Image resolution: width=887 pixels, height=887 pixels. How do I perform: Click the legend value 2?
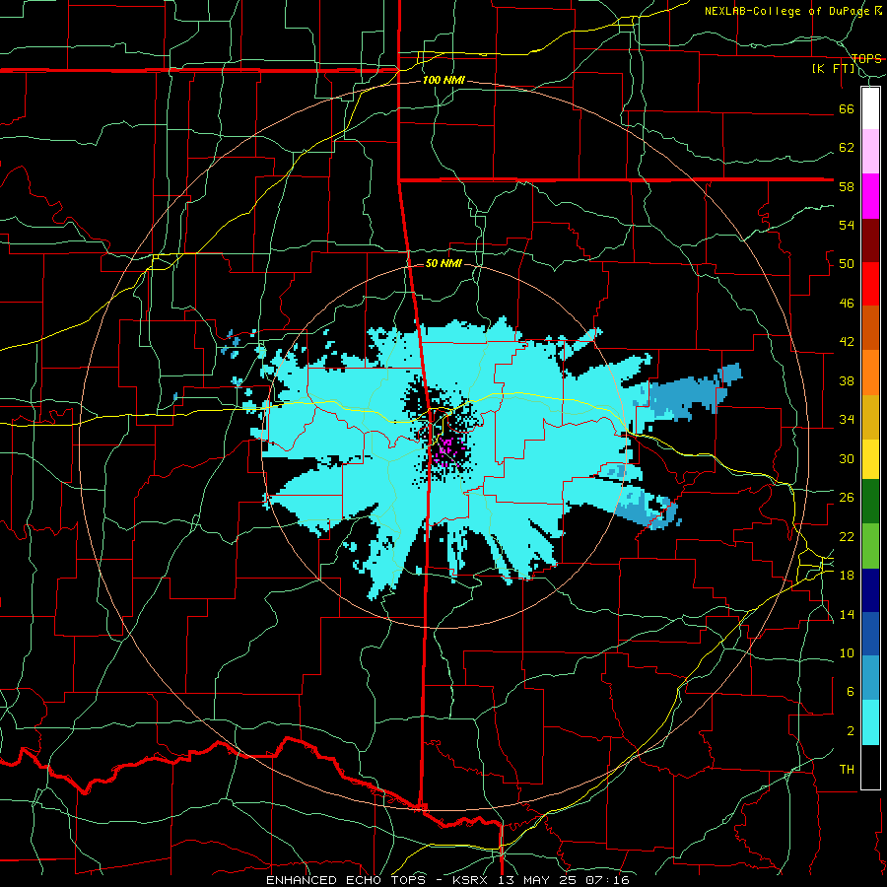pos(851,731)
